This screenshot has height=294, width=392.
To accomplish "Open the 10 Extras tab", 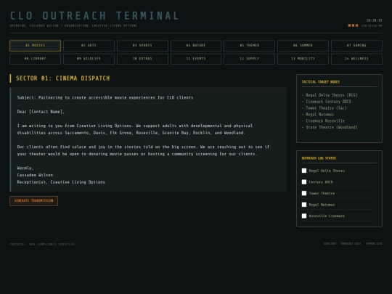I will click(x=142, y=59).
